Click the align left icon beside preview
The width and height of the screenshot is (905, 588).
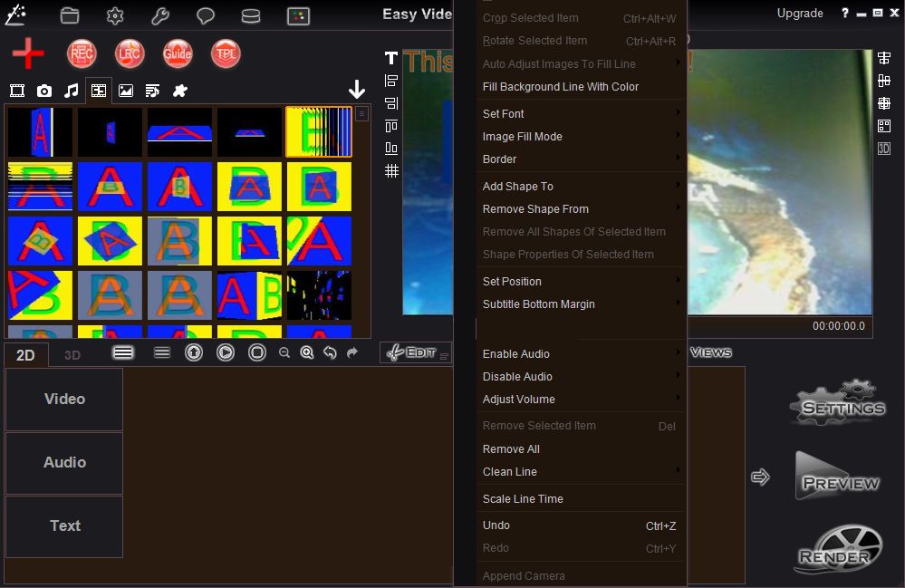coord(391,81)
